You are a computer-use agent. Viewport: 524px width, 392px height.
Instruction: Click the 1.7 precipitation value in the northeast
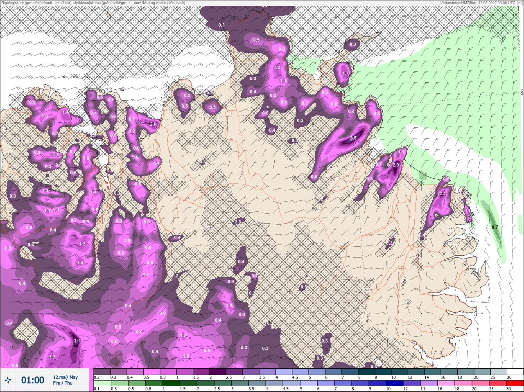[346, 74]
